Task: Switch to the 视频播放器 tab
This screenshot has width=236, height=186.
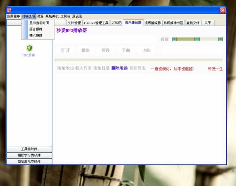Action: (153, 23)
